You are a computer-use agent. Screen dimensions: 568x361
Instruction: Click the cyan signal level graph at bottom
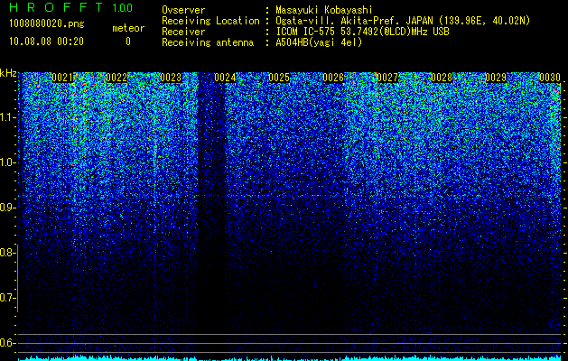[290, 358]
